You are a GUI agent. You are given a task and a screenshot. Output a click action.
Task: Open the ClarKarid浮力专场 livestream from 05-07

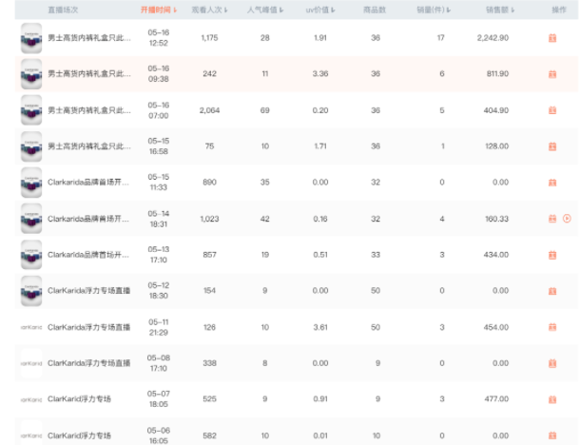[80, 399]
